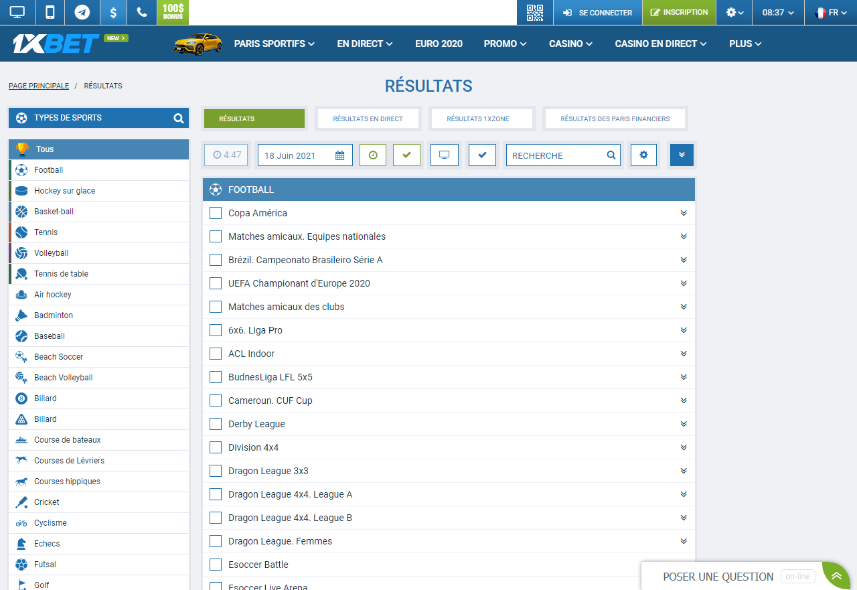
Task: Click the Page Principale breadcrumb link
Action: 39,86
